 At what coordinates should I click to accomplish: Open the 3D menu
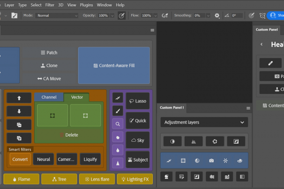pos(60,5)
